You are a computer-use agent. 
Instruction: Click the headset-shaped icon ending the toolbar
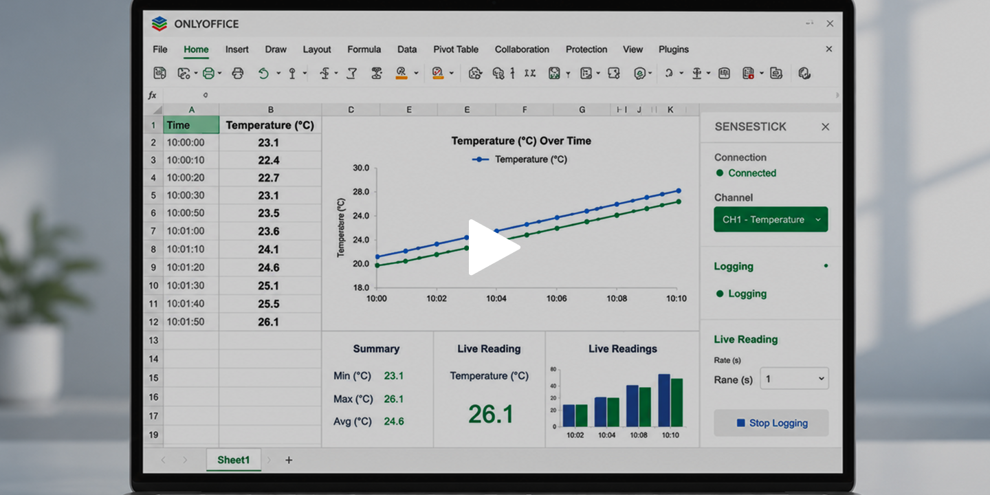pyautogui.click(x=805, y=73)
